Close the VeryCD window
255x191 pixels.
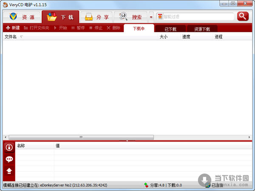(245, 3)
